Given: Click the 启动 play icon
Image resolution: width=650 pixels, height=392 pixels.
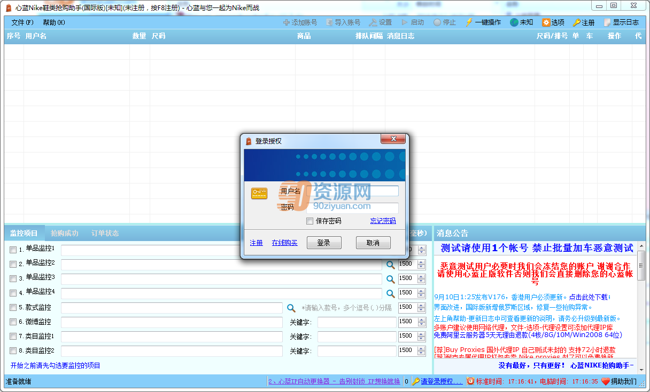Looking at the screenshot, I should click(x=405, y=22).
